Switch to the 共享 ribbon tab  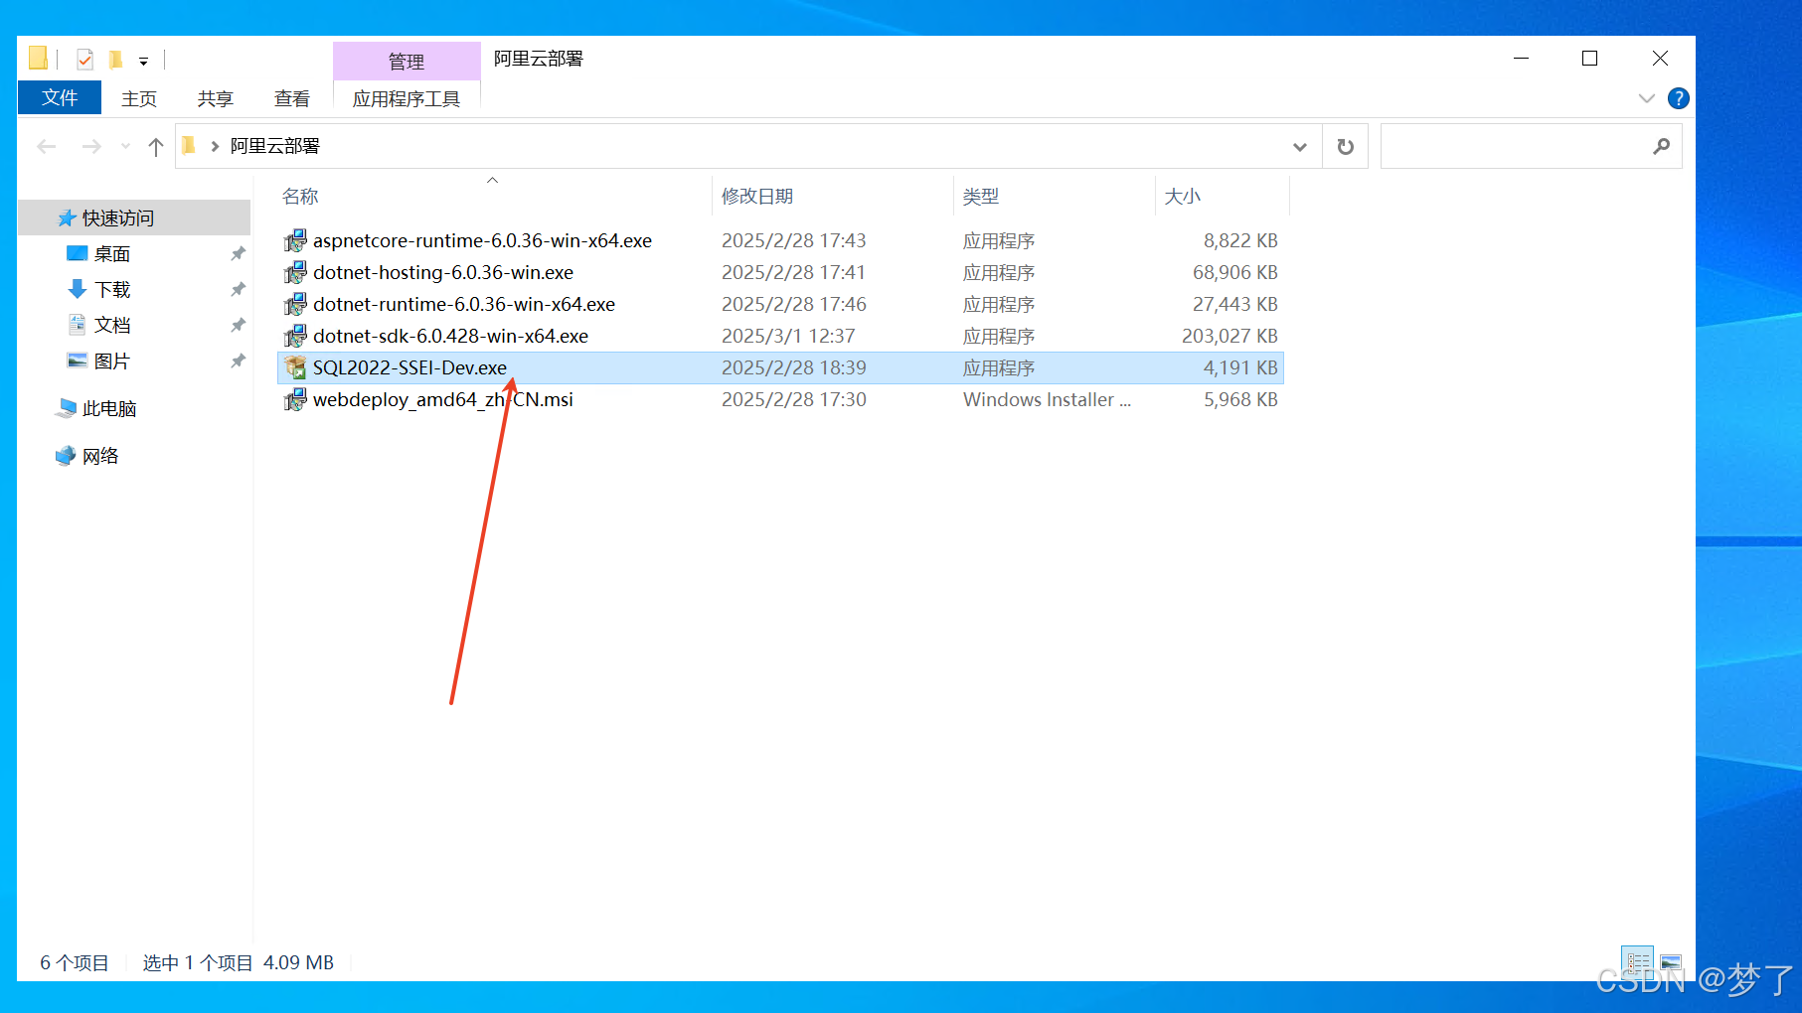(215, 98)
